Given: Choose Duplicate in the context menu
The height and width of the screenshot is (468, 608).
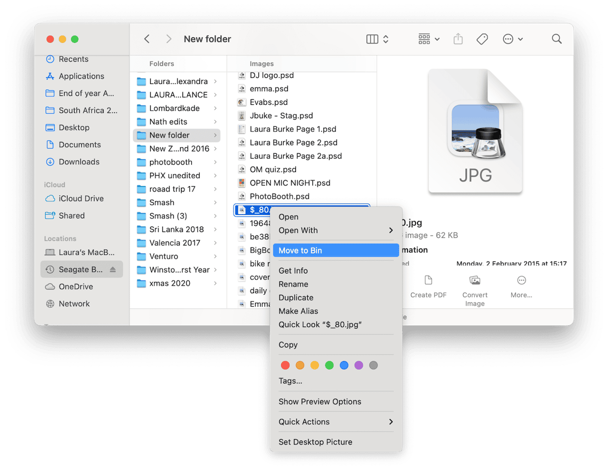Looking at the screenshot, I should tap(336, 297).
